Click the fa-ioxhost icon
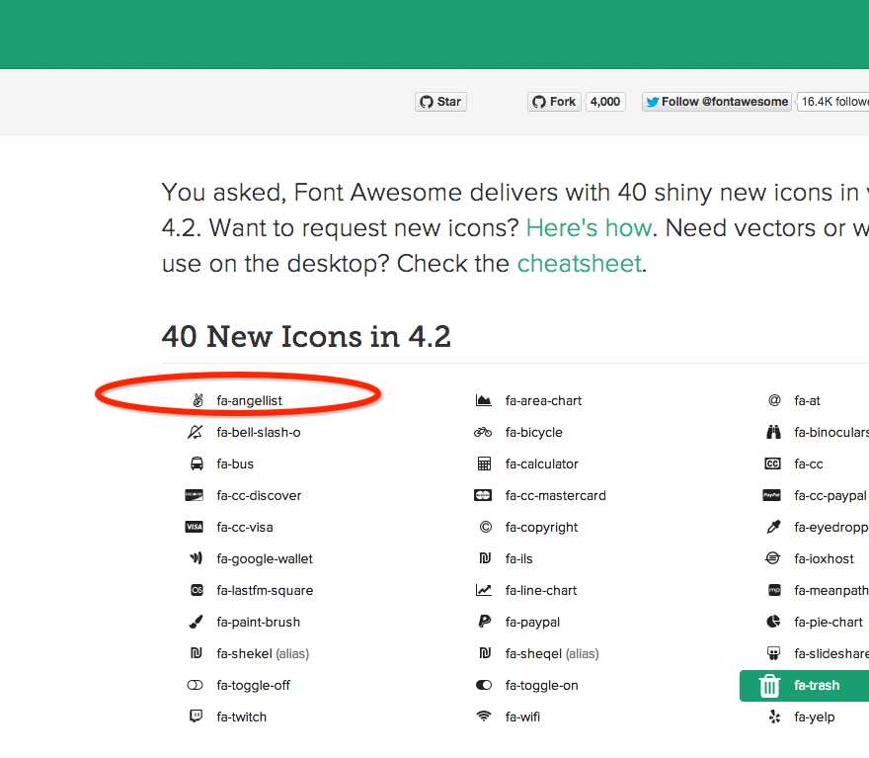 coord(772,558)
